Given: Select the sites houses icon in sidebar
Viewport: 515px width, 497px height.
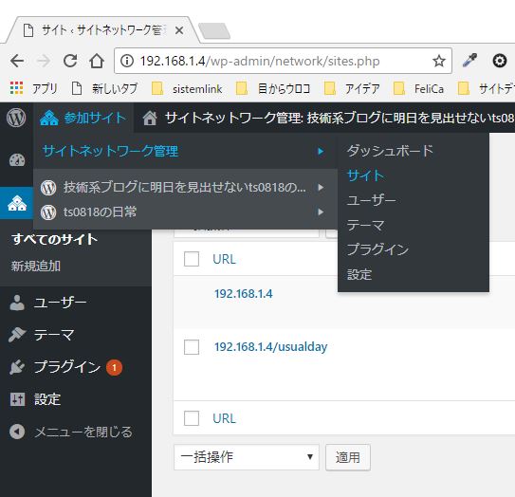Looking at the screenshot, I should 17,203.
